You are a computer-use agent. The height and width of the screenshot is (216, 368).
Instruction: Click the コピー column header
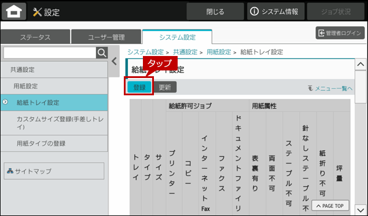(188, 173)
